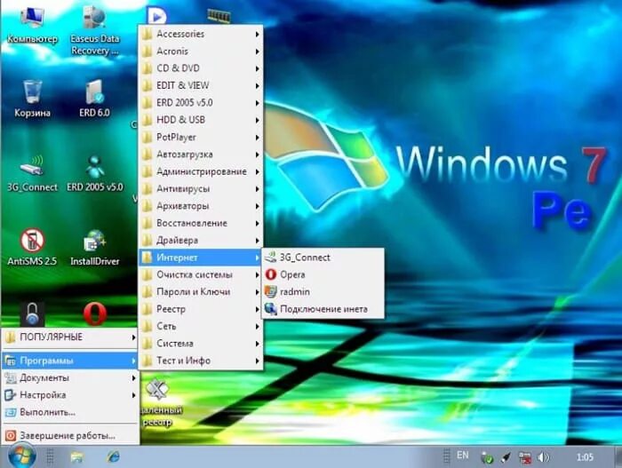
Task: Click the padlock desktop icon
Action: (x=32, y=313)
